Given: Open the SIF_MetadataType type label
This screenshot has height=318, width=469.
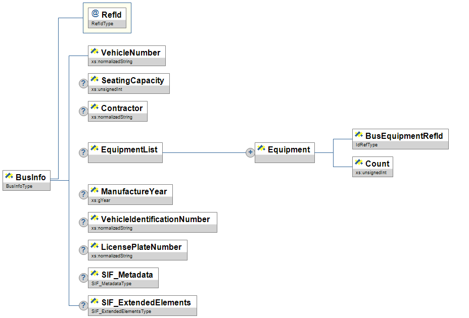Looking at the screenshot, I should [111, 284].
